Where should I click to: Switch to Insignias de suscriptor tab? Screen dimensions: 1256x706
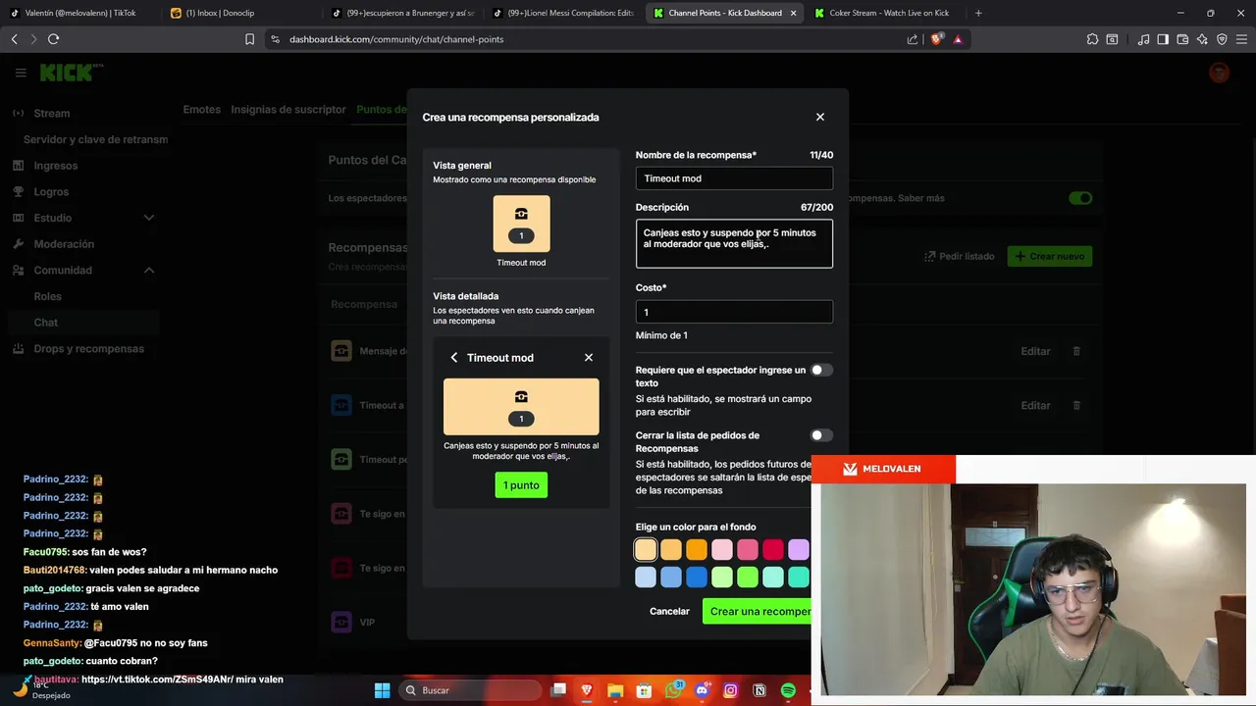pos(288,110)
